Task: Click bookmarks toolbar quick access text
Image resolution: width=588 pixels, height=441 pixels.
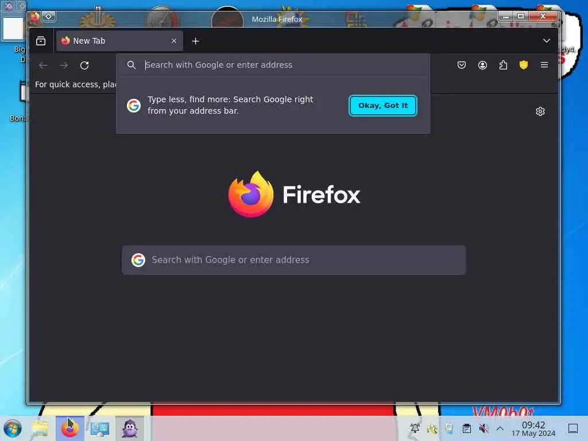Action: [x=75, y=85]
